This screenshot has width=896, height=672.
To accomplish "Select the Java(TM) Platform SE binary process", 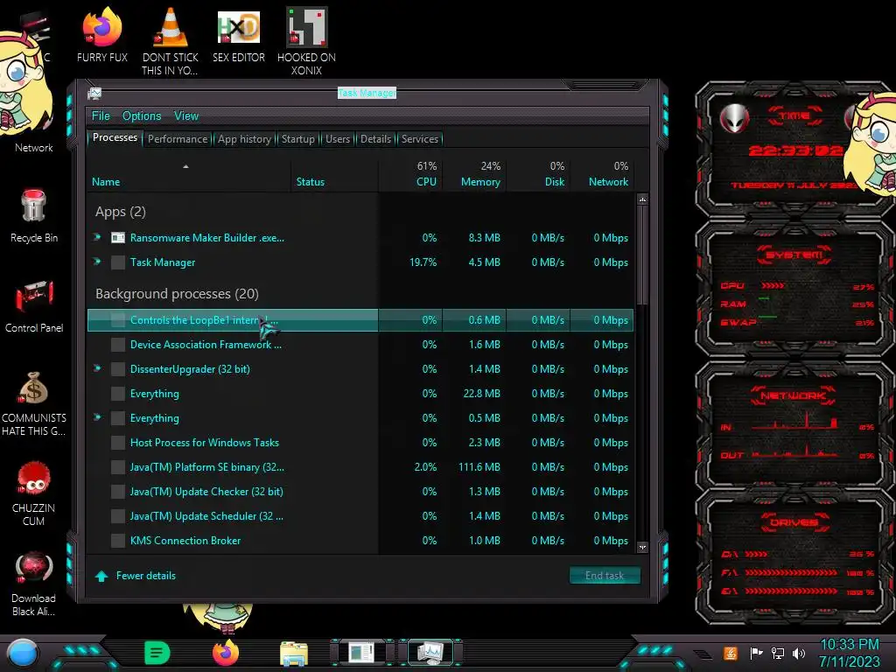I will click(360, 467).
